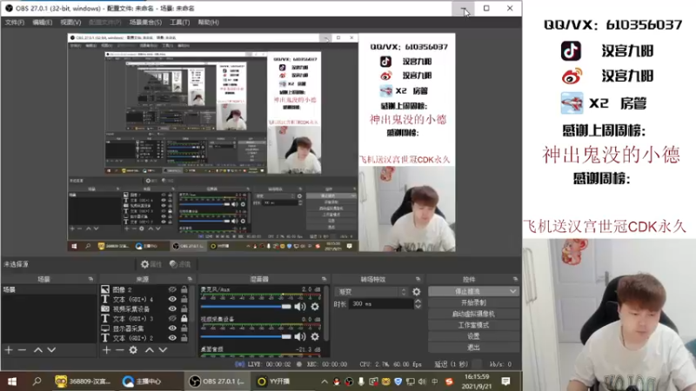Open the 工具(T) menu

tap(179, 23)
